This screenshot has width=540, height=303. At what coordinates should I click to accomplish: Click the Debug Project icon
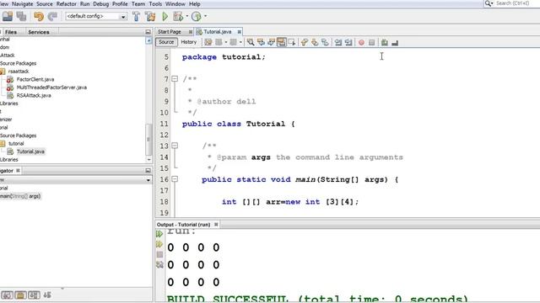(178, 16)
